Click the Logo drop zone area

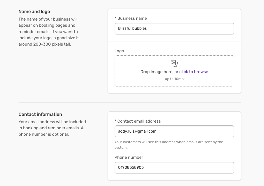pyautogui.click(x=174, y=71)
